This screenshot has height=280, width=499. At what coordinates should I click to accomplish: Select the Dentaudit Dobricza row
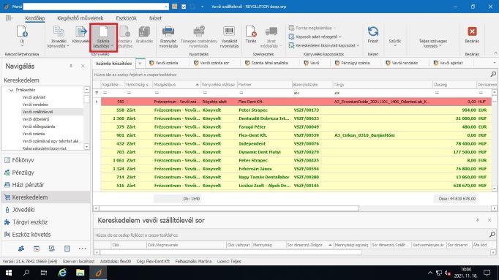[296, 118]
